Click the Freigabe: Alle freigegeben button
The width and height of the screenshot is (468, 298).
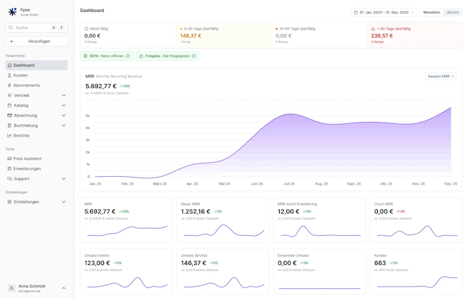coord(167,56)
